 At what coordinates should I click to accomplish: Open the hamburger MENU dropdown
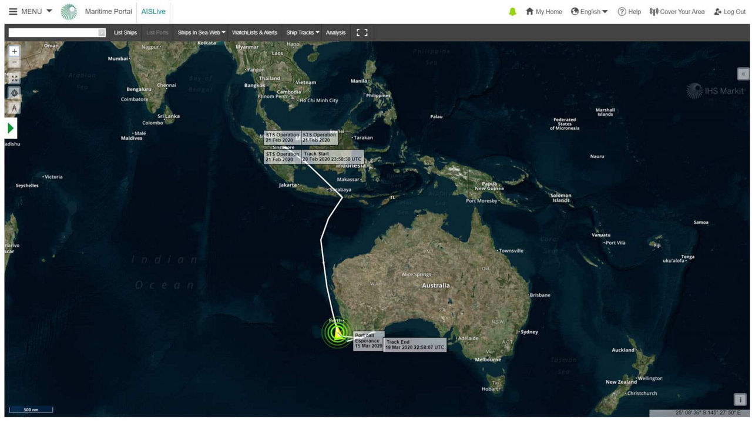point(31,12)
